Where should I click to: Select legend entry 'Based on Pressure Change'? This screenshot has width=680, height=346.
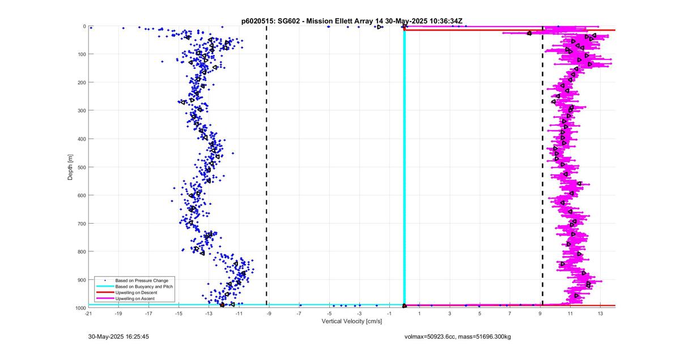click(x=142, y=280)
